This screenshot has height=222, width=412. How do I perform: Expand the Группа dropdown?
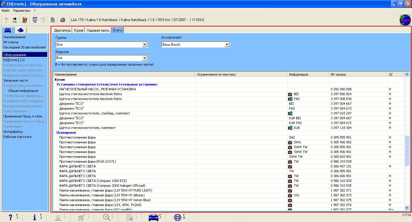(144, 45)
